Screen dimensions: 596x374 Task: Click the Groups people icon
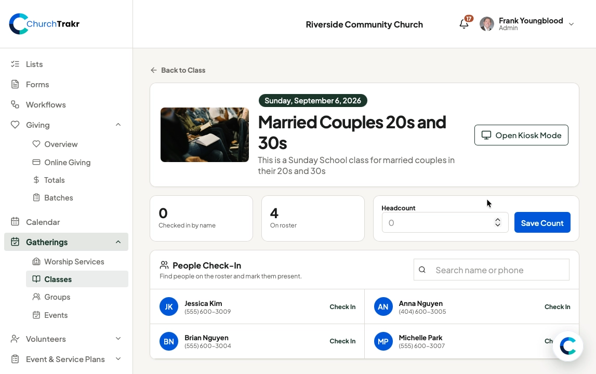pos(36,297)
